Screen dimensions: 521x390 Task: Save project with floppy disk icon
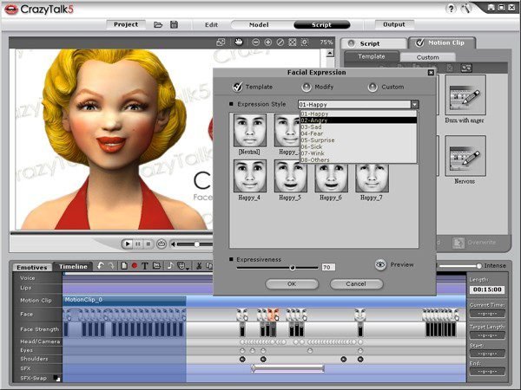pos(175,24)
